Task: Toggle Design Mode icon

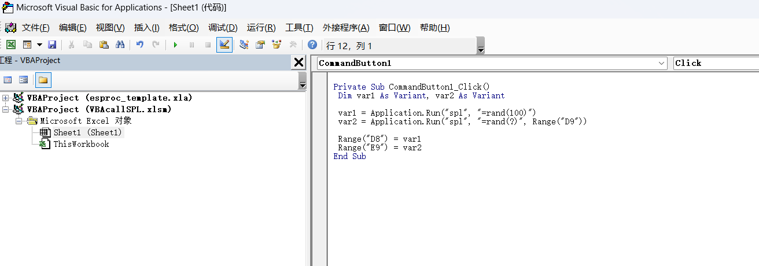Action: pos(224,45)
